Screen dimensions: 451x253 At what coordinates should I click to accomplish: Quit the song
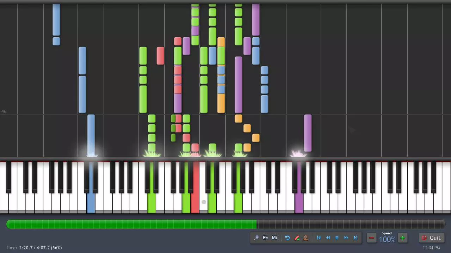coord(431,238)
